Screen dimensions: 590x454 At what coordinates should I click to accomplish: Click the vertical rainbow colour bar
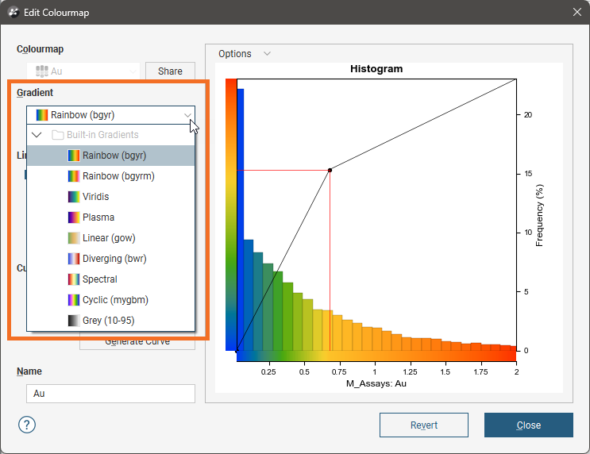point(231,214)
